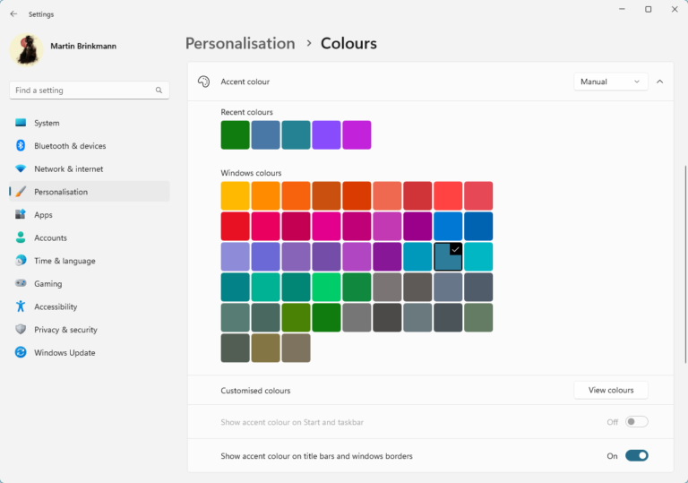Toggle accent colour on Start and taskbar
Image resolution: width=688 pixels, height=483 pixels.
[x=636, y=422]
